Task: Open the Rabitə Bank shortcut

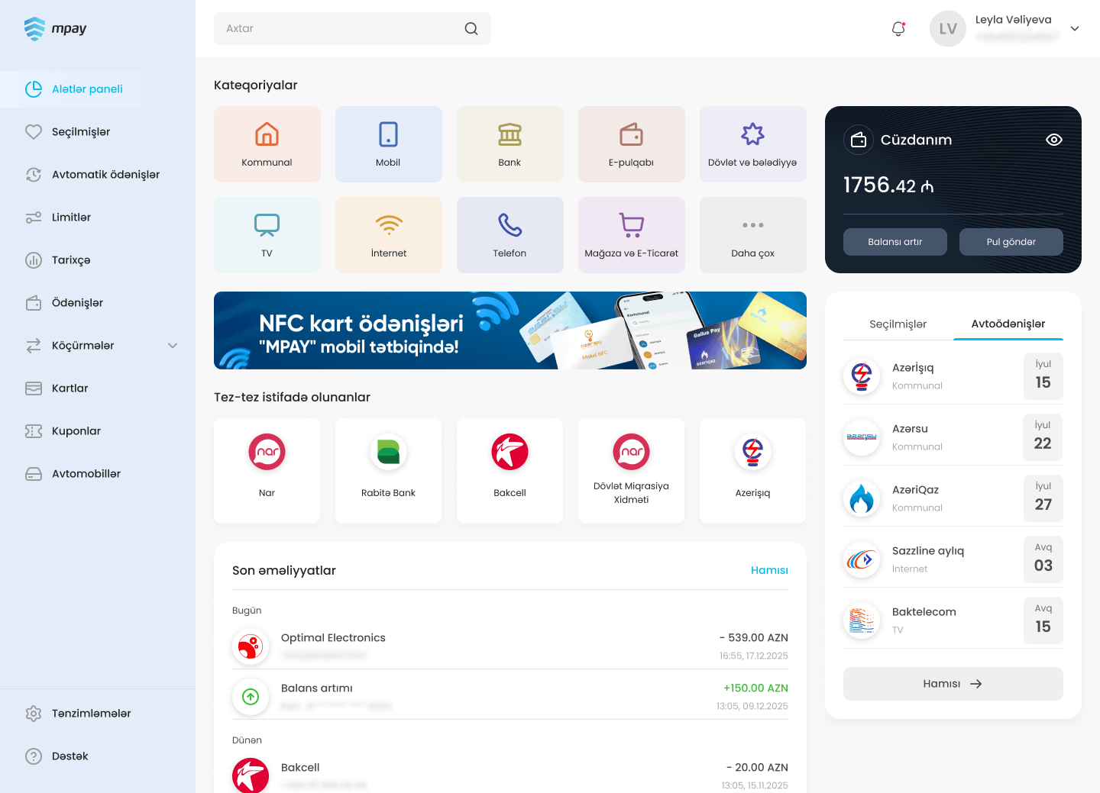Action: [x=388, y=470]
